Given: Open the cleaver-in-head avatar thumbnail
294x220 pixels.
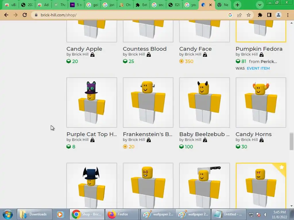Looking at the screenshot, I should pyautogui.click(x=204, y=186).
